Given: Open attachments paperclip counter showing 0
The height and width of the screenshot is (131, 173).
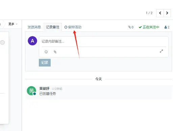Looking at the screenshot, I should 131,27.
